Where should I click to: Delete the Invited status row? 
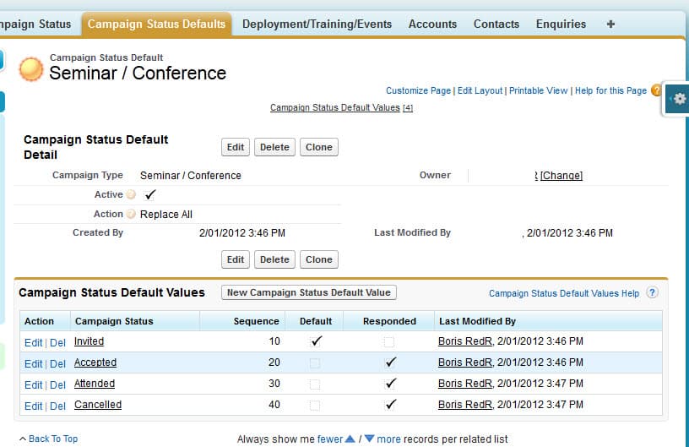(57, 343)
